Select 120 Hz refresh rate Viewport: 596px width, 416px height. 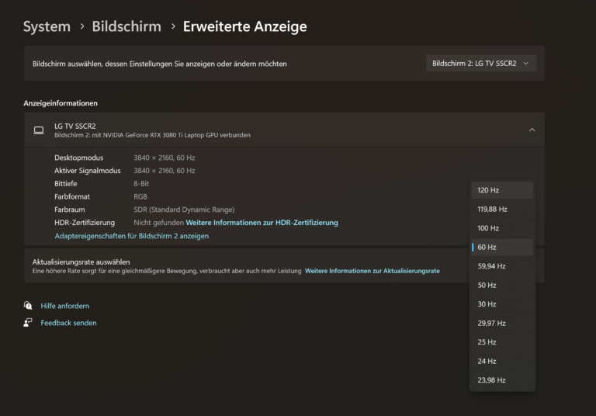pos(502,190)
